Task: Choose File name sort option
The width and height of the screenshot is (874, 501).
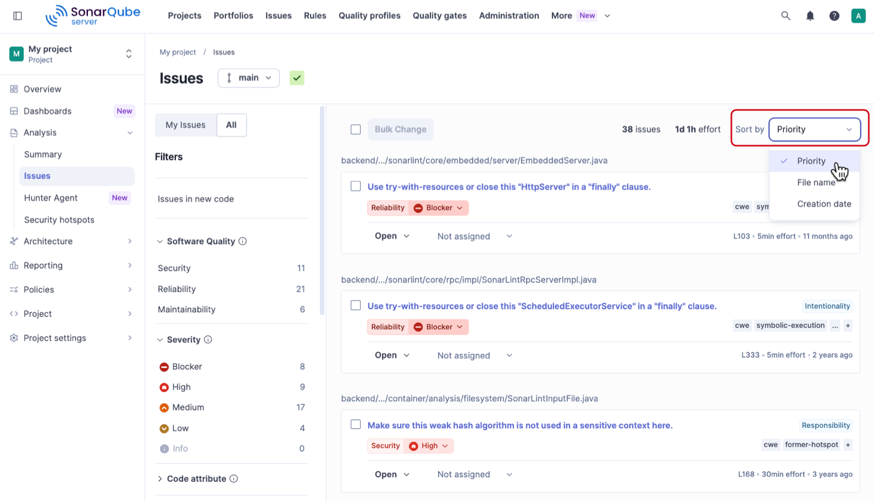Action: [816, 182]
